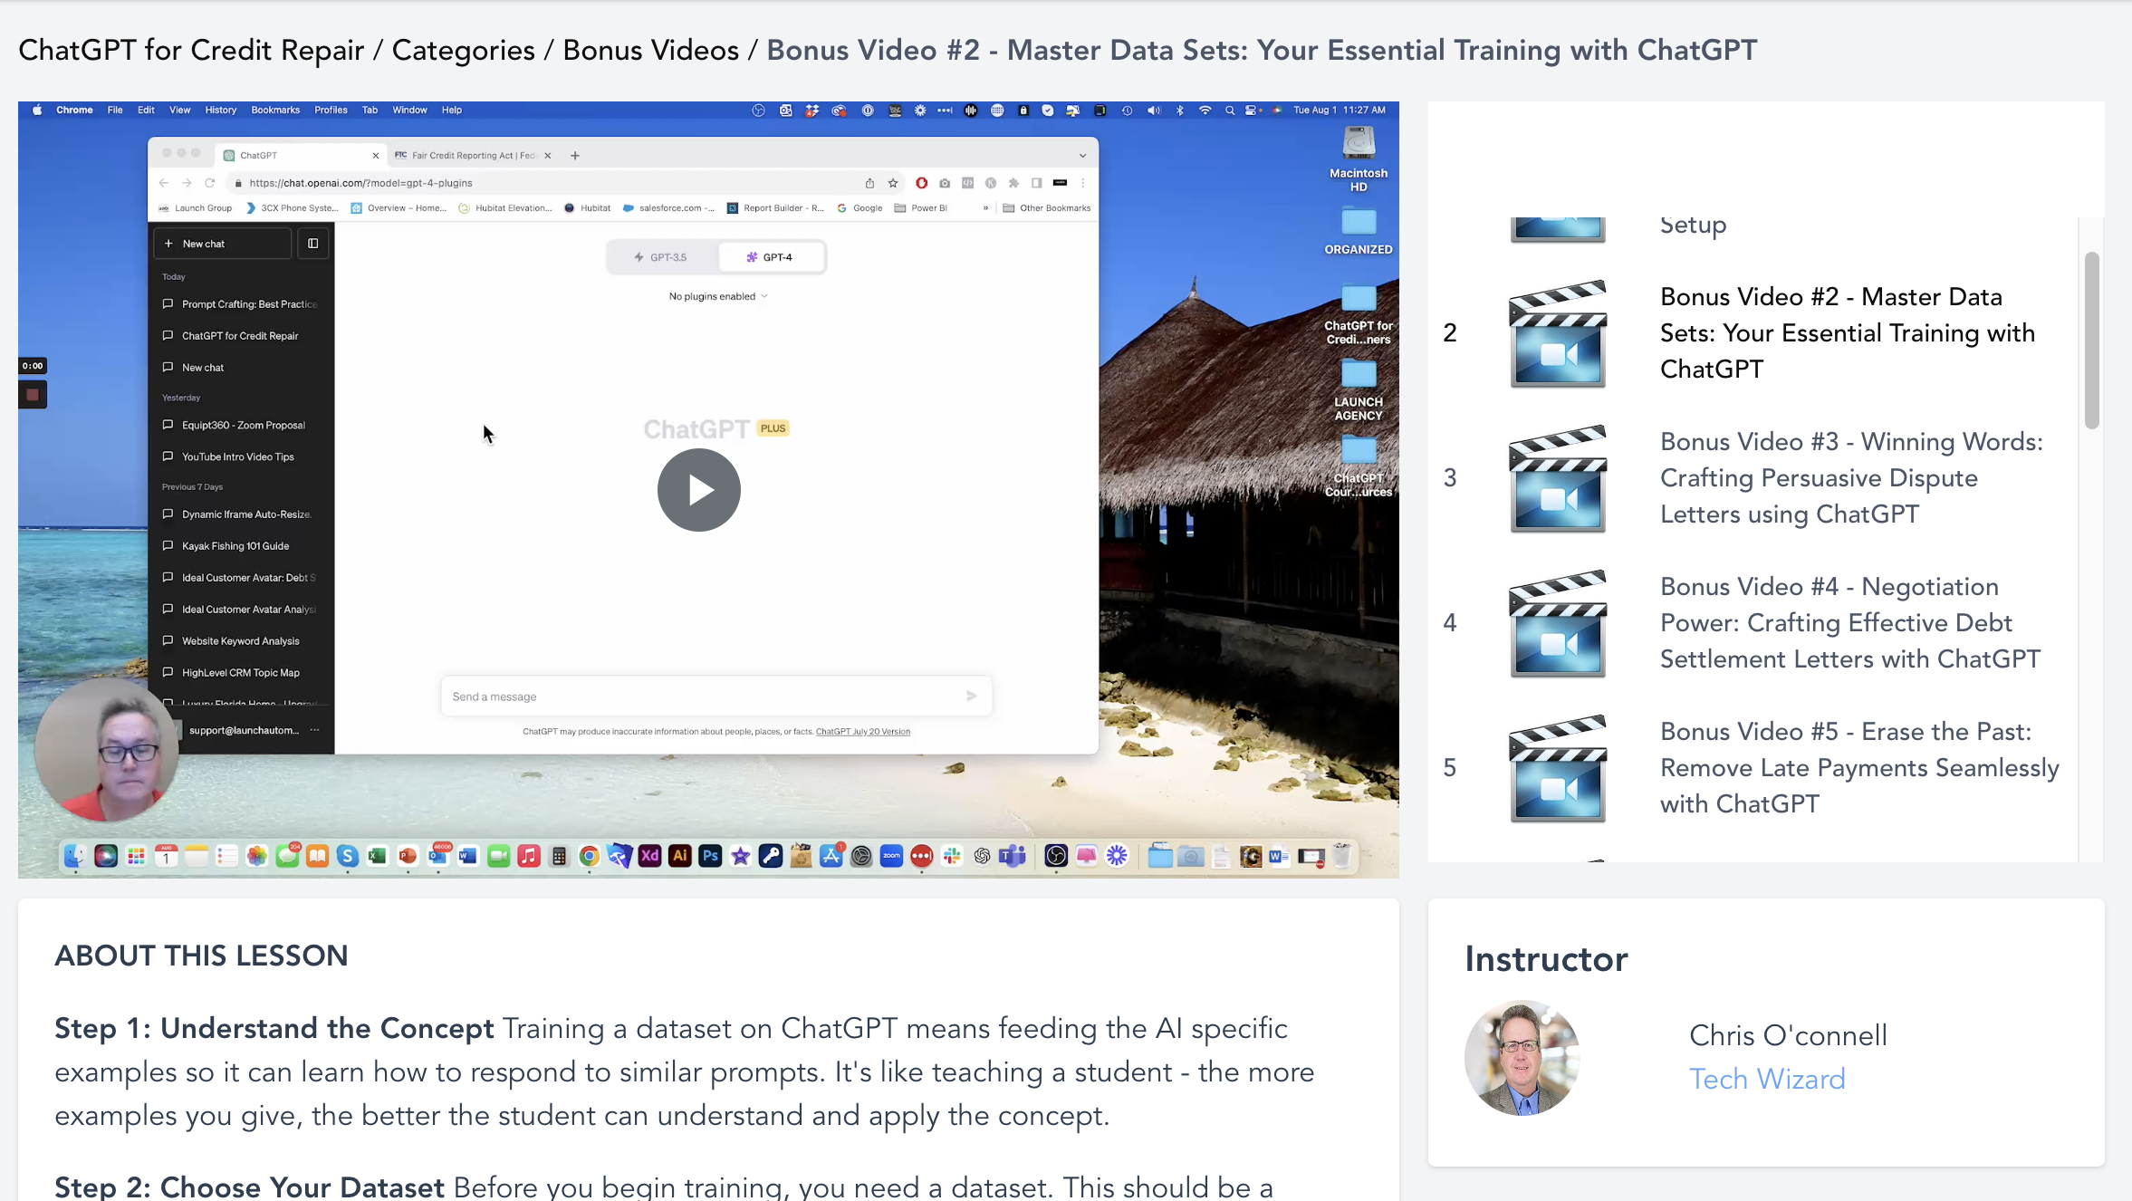This screenshot has height=1201, width=2132.
Task: Open the ORGANIZED desktop folder
Action: 1359,231
